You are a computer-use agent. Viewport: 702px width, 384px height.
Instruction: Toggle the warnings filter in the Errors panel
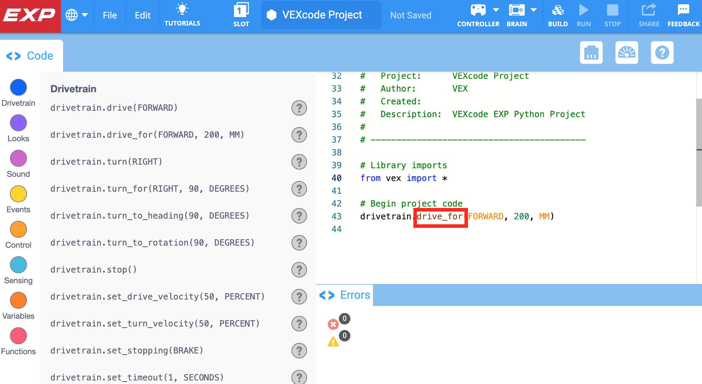[x=333, y=341]
